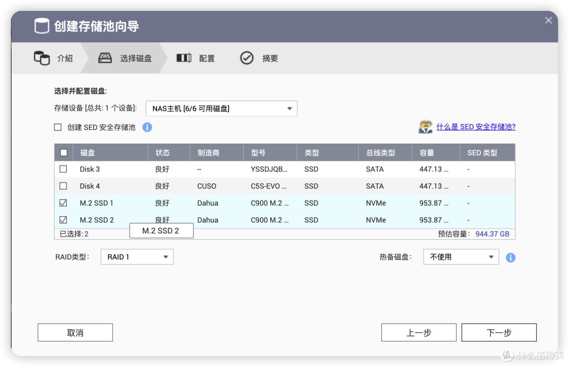
Task: Click the CUSO manufacturer cell
Action: click(x=207, y=186)
